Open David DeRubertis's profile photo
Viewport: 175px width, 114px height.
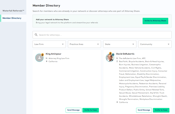[110, 58]
